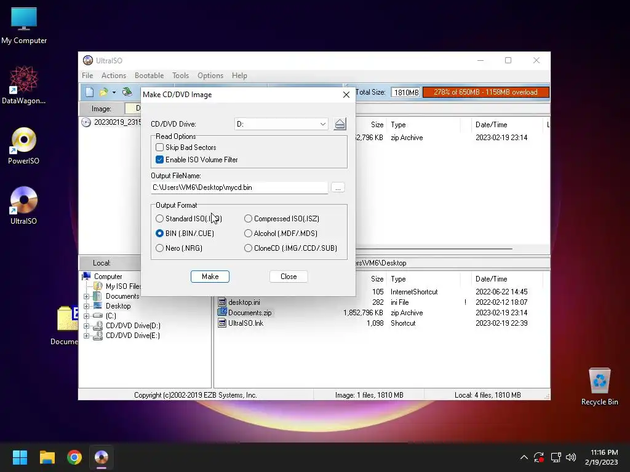Open the Actions menu
The width and height of the screenshot is (630, 472).
pyautogui.click(x=114, y=76)
